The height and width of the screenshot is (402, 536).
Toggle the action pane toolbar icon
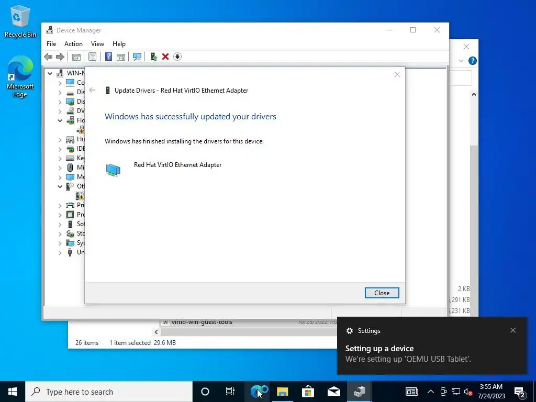121,57
